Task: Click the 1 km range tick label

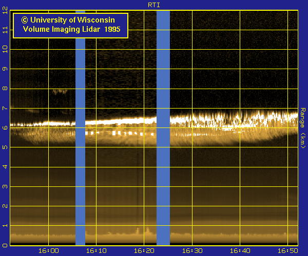Action: pos(5,225)
